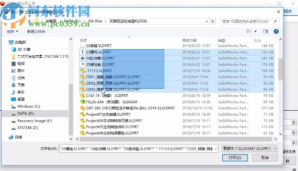Open the view options dropdown arrow

(255, 31)
